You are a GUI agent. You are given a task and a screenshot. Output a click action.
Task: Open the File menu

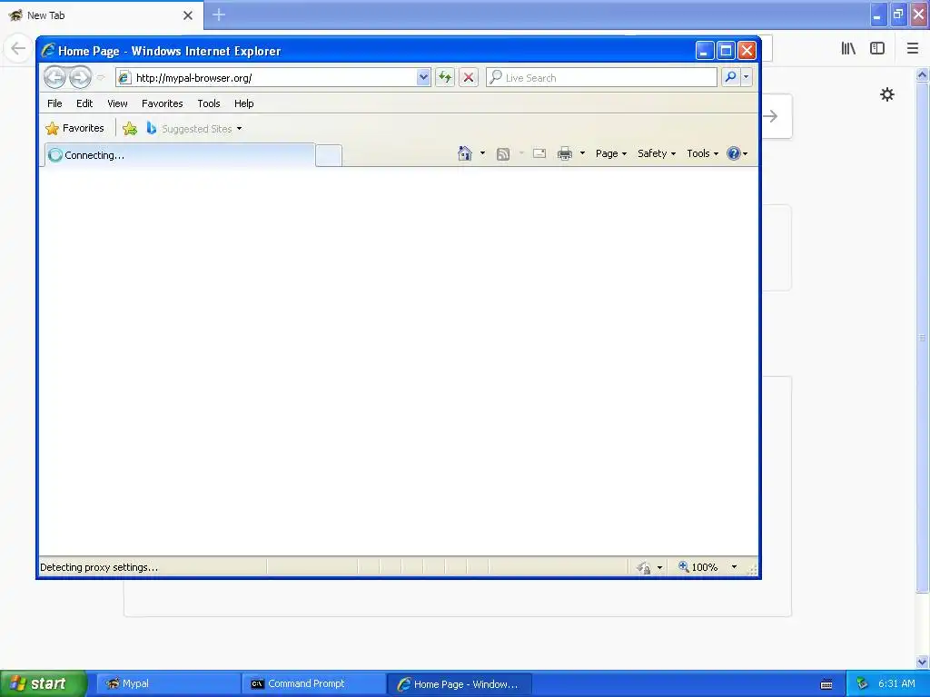pyautogui.click(x=54, y=103)
